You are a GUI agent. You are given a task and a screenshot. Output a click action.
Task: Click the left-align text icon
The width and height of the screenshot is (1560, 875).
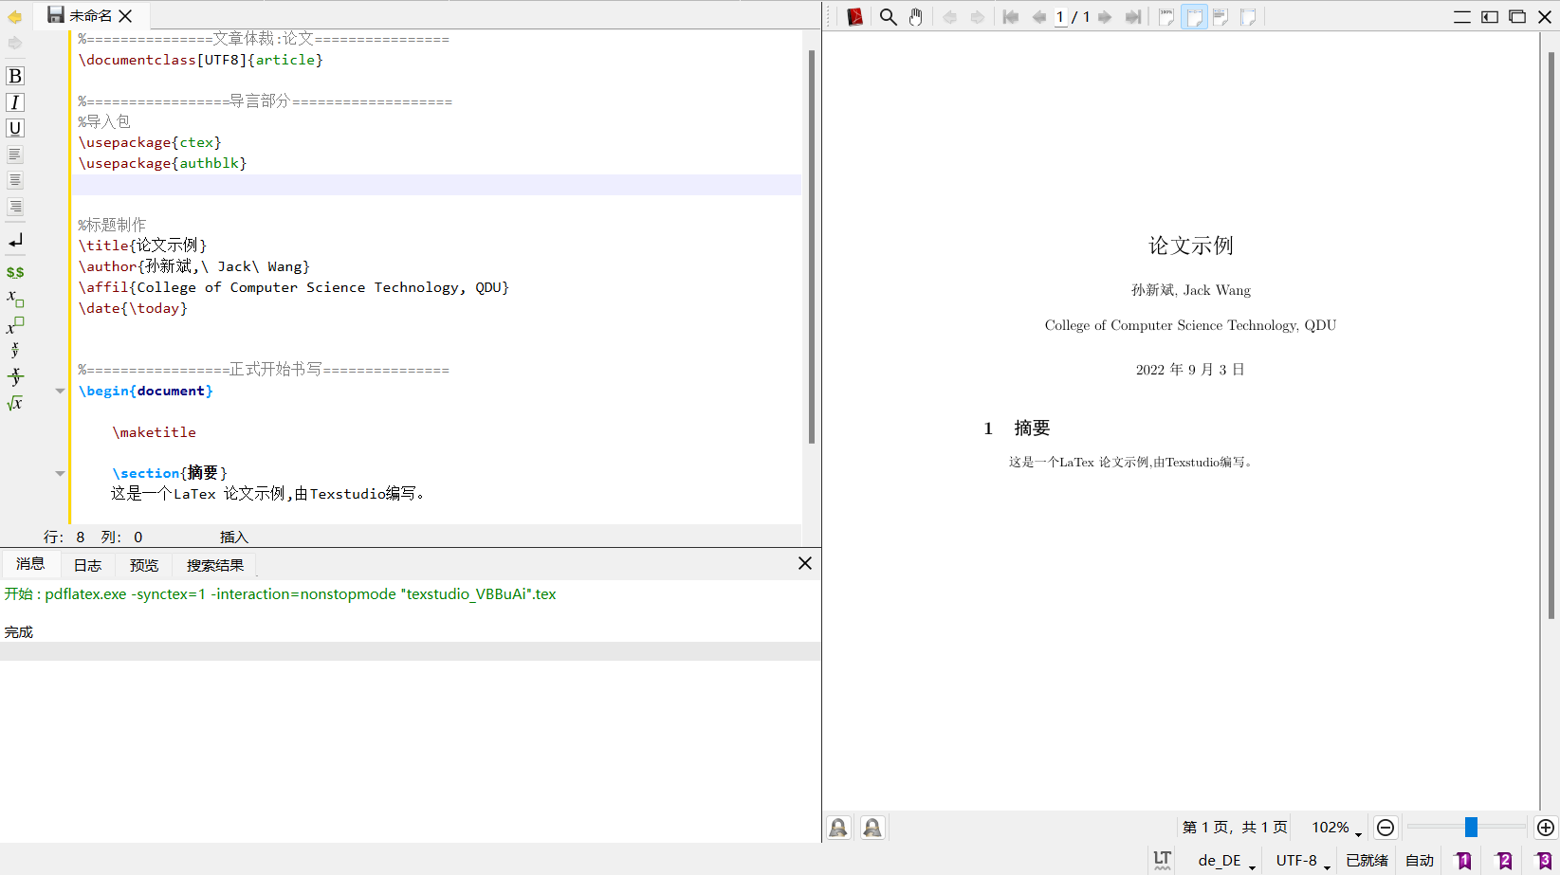pos(15,155)
